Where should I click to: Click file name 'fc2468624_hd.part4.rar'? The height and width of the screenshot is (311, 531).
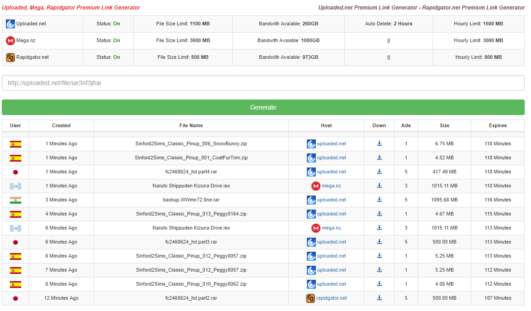pos(191,172)
